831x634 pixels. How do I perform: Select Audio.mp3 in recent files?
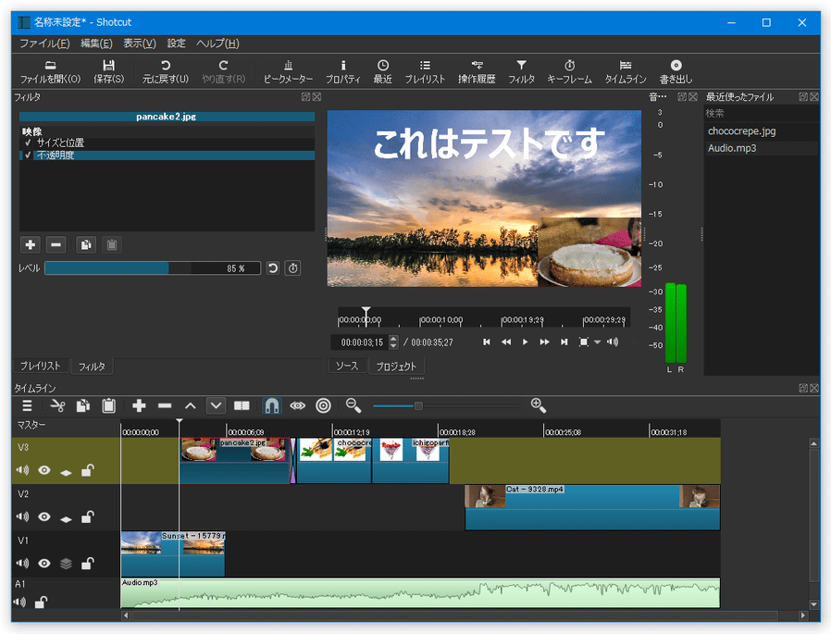point(730,148)
